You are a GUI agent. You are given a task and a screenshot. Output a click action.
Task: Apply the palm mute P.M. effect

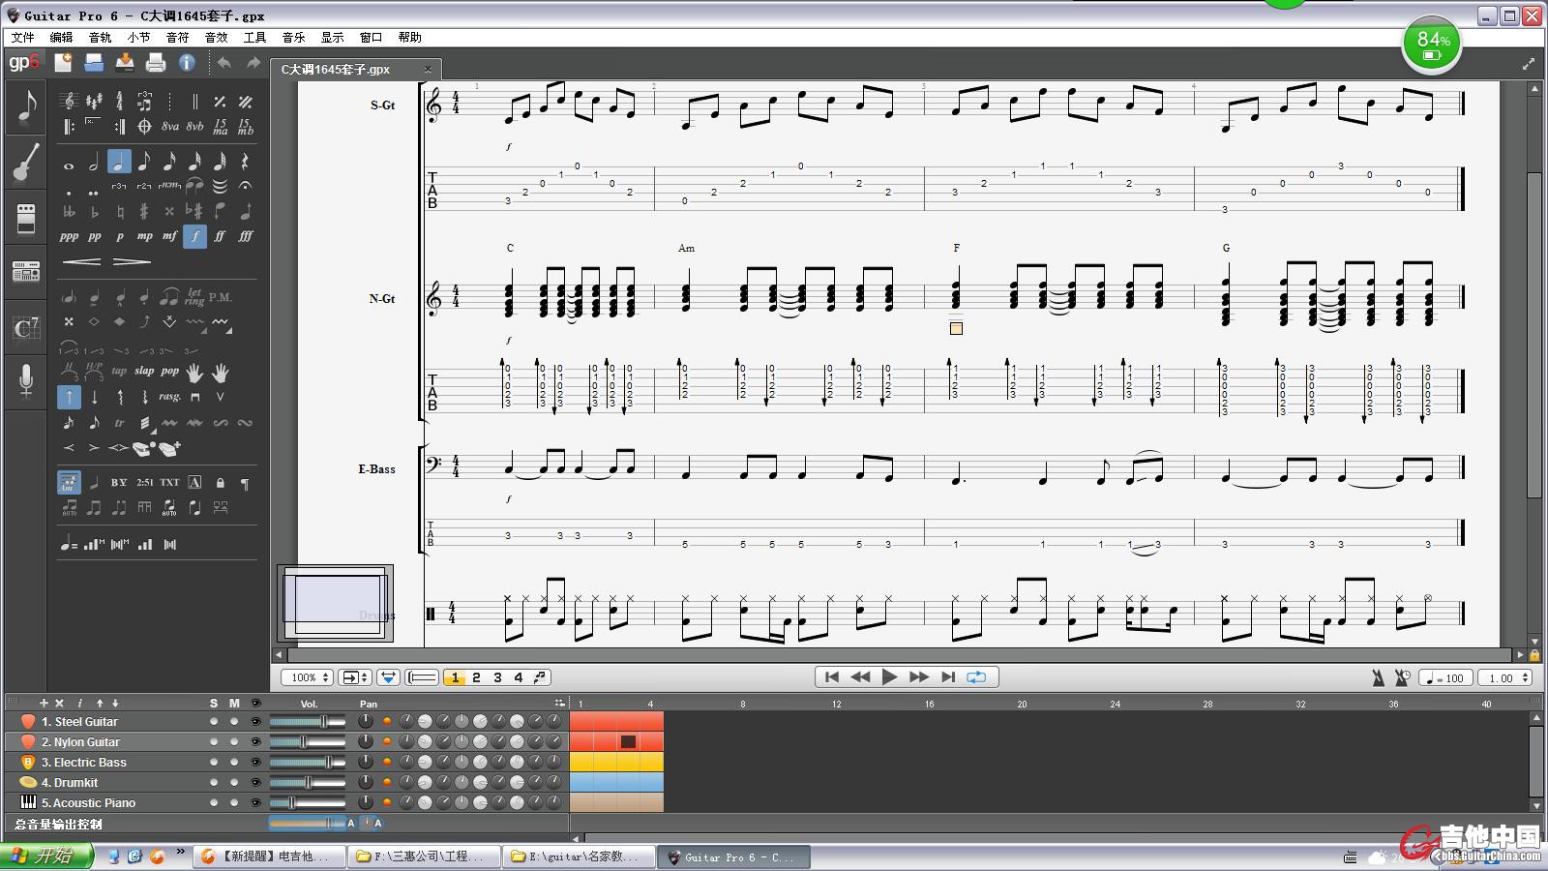[220, 296]
